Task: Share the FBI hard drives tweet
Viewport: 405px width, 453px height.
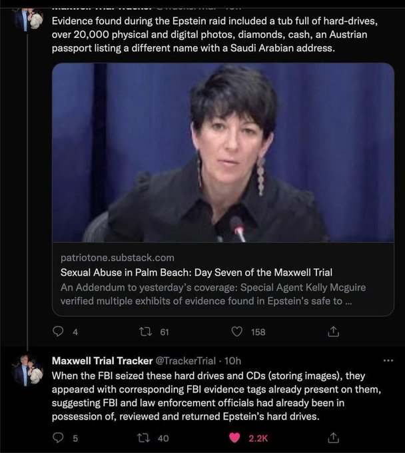Action: [334, 438]
